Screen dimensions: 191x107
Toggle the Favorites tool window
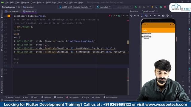tap(2, 73)
